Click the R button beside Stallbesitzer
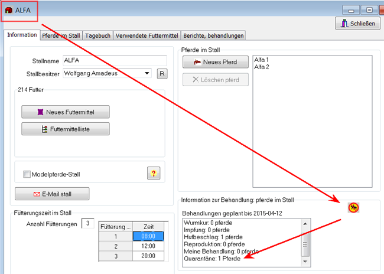 (162, 73)
